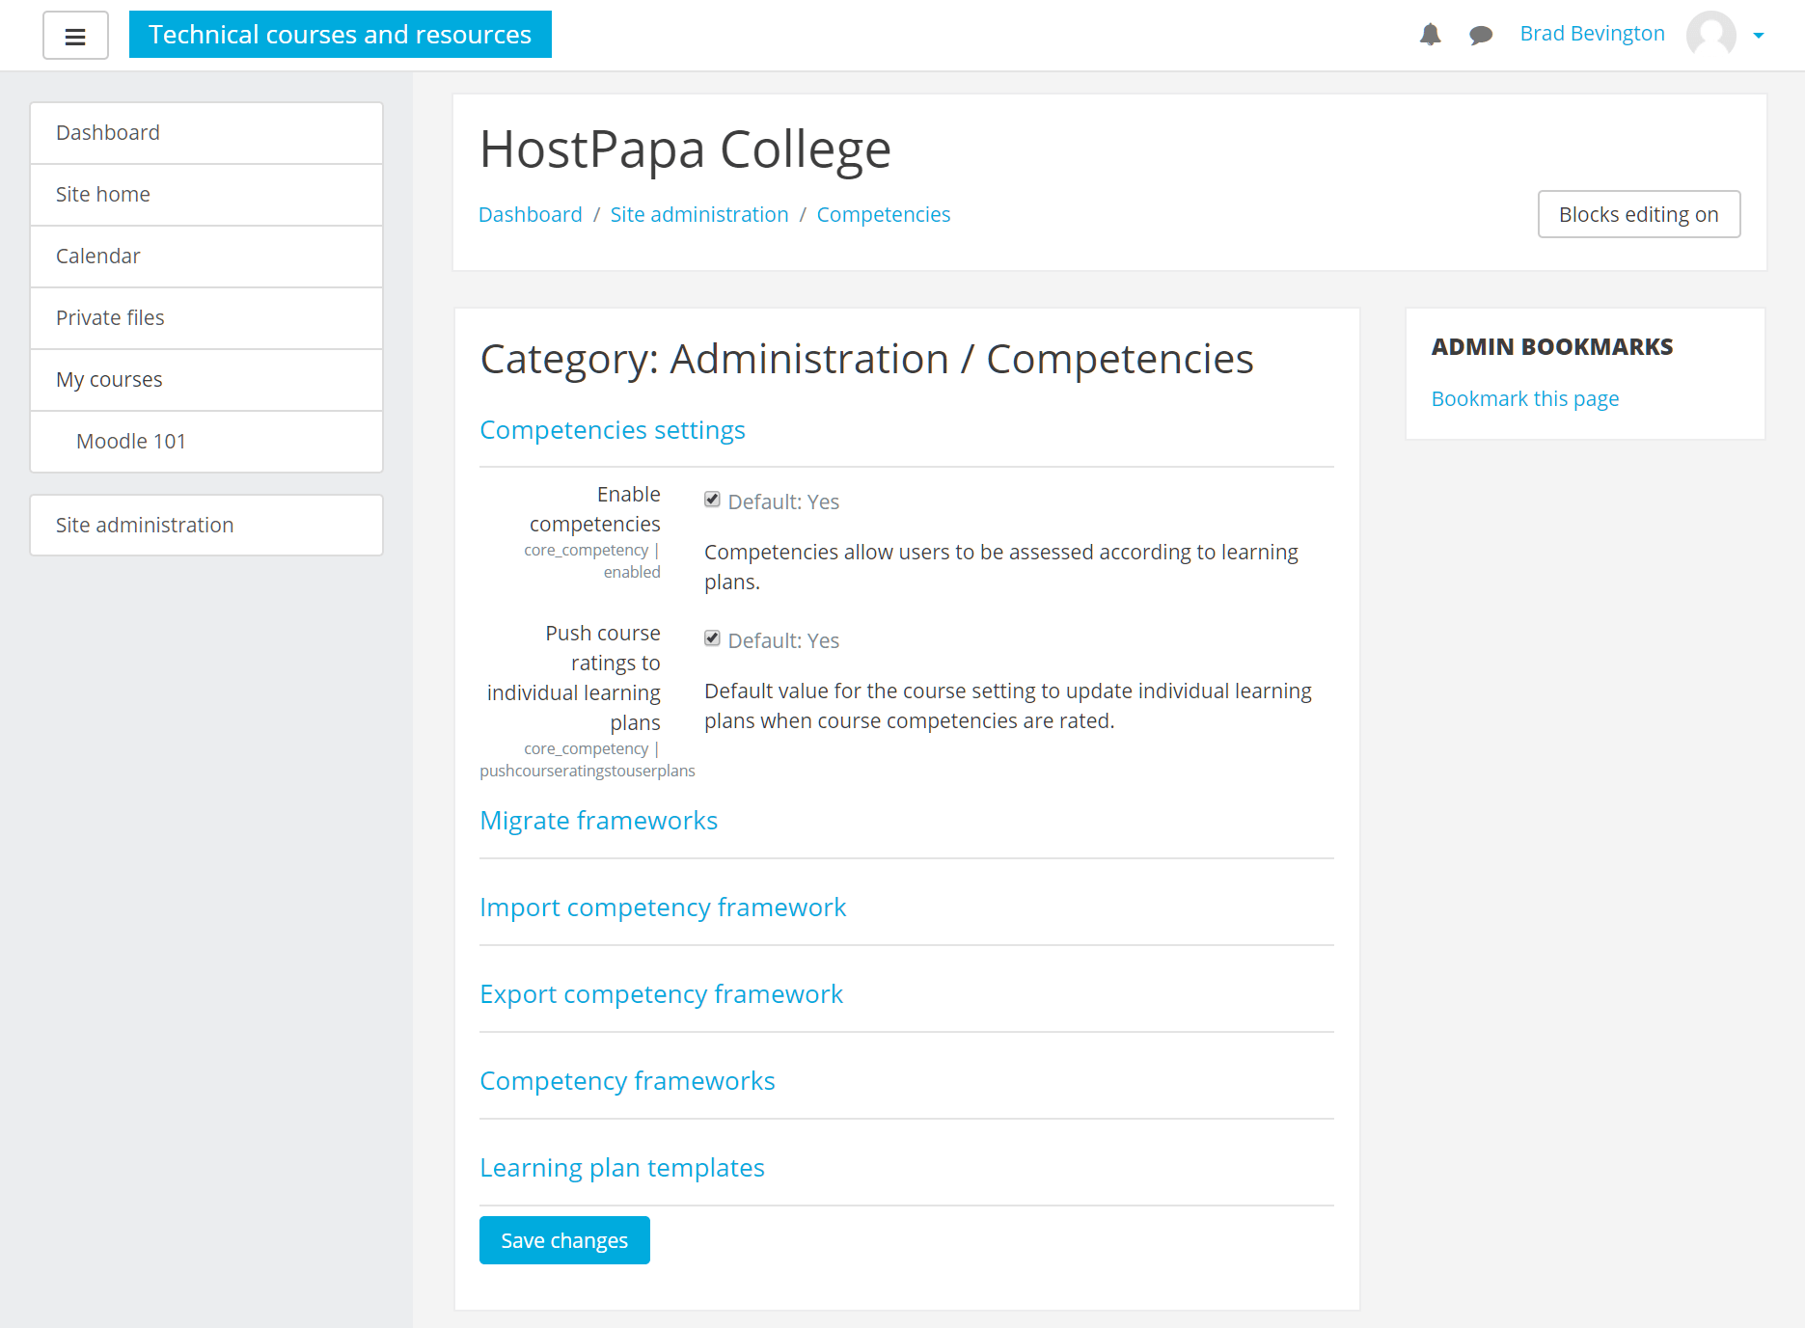
Task: Turn Blocks editing on
Action: pyautogui.click(x=1639, y=214)
